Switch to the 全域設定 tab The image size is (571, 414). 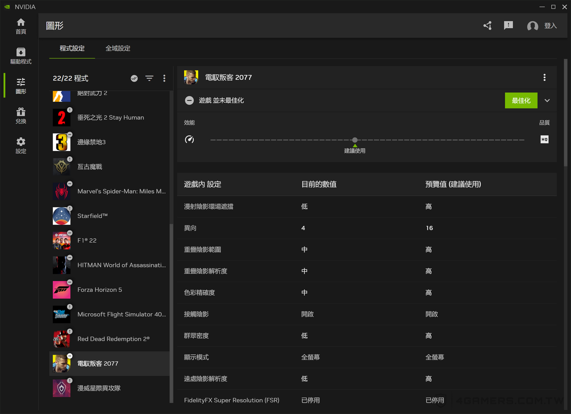(118, 48)
